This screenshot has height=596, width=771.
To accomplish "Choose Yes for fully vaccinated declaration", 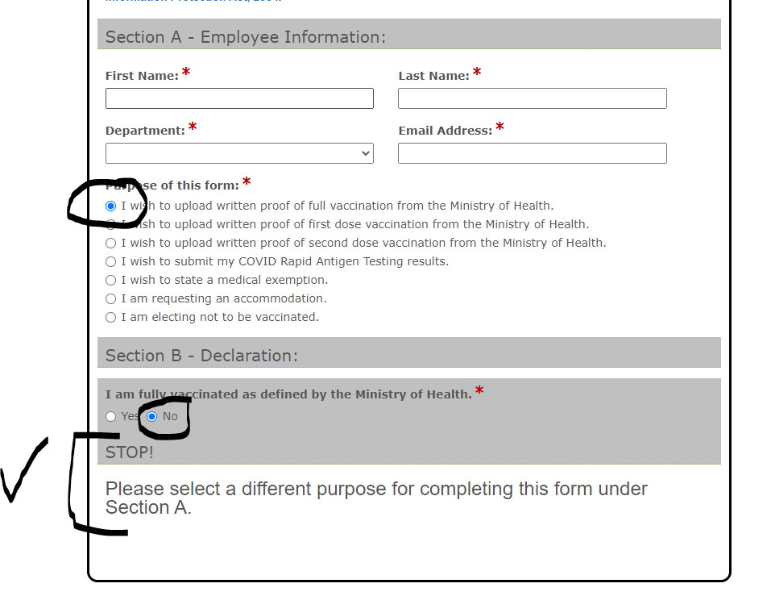I will coord(111,416).
